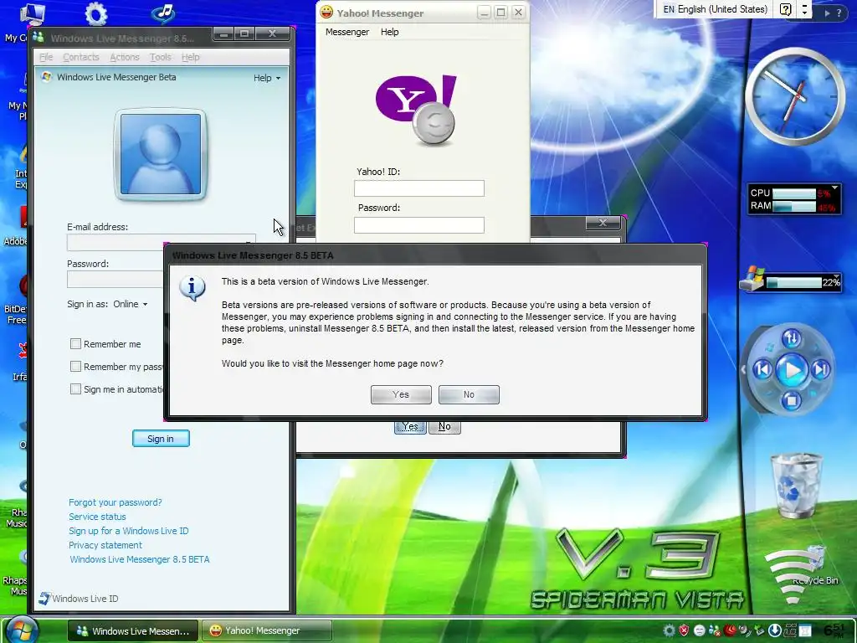The image size is (857, 643).
Task: Click the red shield security alert tray icon
Action: (684, 630)
